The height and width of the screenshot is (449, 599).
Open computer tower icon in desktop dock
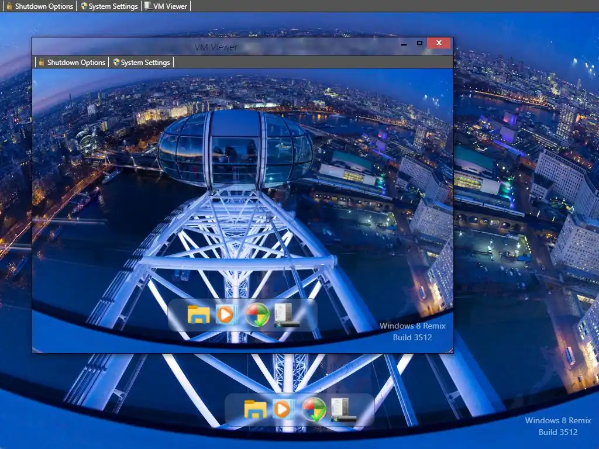(x=343, y=410)
